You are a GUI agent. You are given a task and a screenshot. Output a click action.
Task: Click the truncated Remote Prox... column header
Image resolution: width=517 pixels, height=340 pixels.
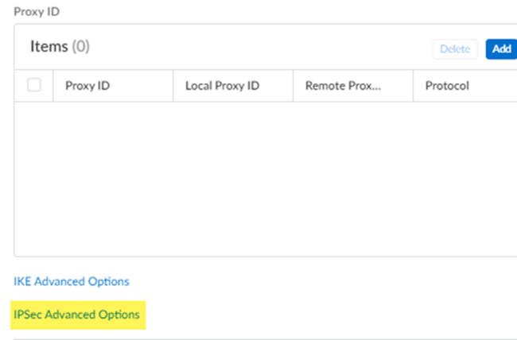click(337, 86)
